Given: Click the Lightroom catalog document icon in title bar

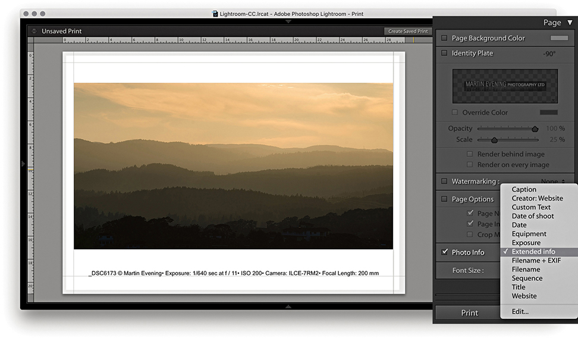Looking at the screenshot, I should (215, 14).
